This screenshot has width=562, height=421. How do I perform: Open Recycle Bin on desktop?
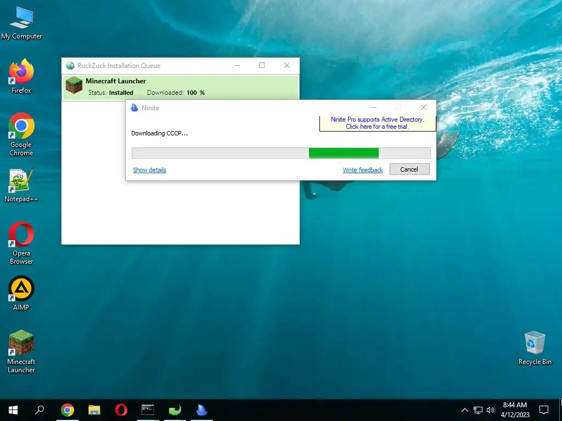coord(535,348)
